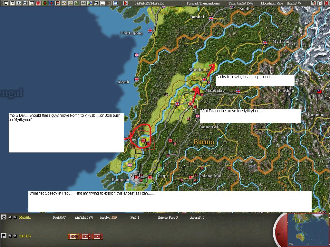The image size is (330, 247).
Task: Select the Chinese flag near Paoshan
Action: pos(319,91)
